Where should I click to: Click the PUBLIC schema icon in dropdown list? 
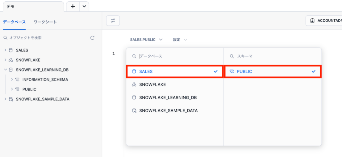tap(232, 71)
